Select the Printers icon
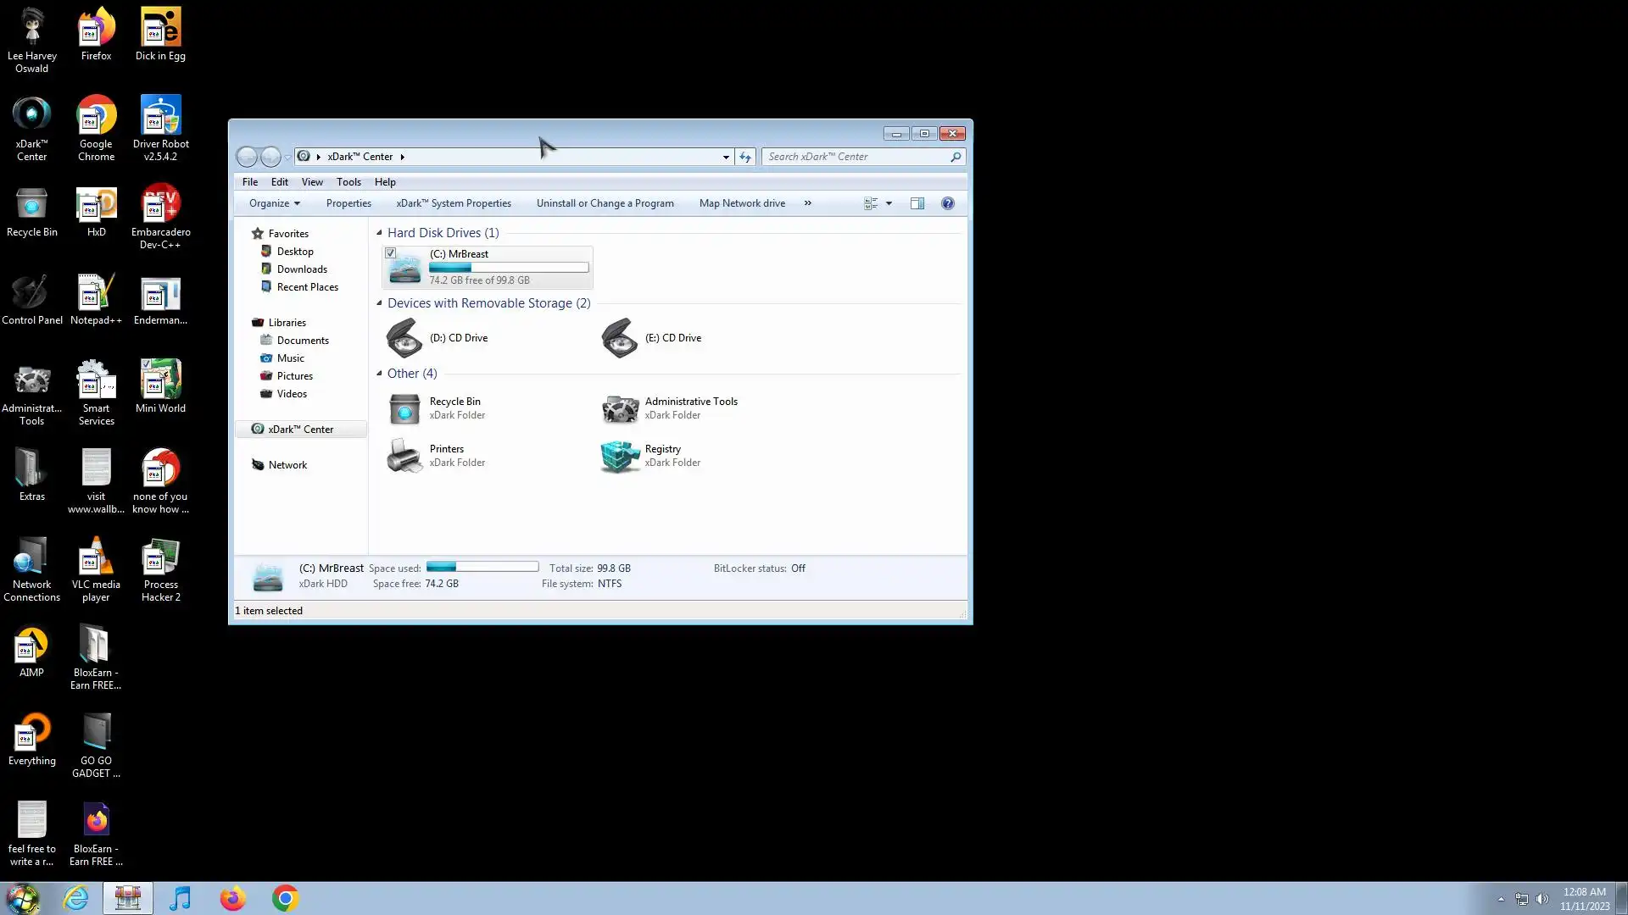1628x915 pixels. coord(404,456)
